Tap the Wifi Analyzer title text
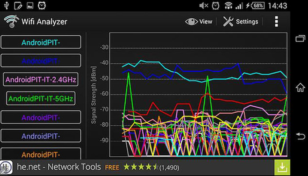This screenshot has height=176, width=308. (x=45, y=22)
